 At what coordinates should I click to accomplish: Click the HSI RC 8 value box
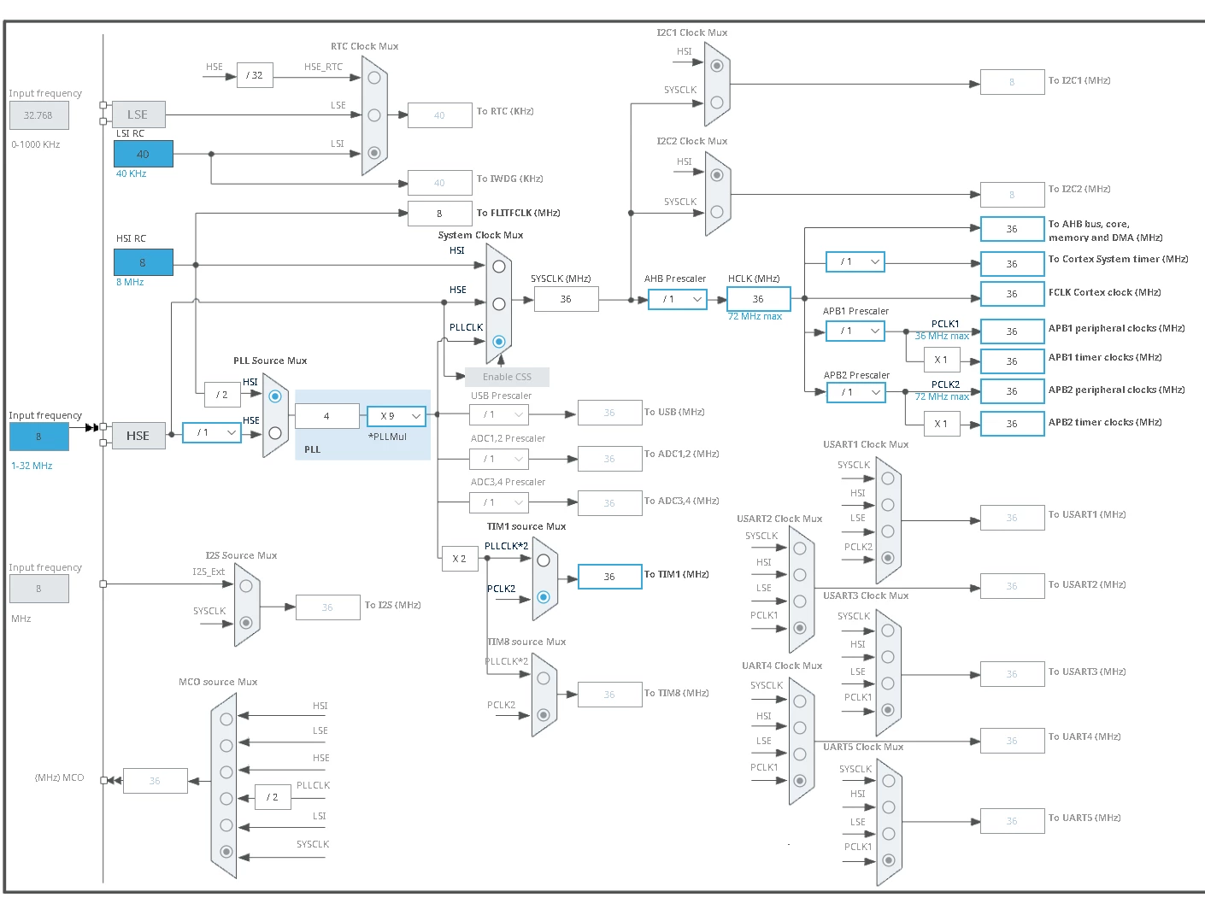(144, 262)
